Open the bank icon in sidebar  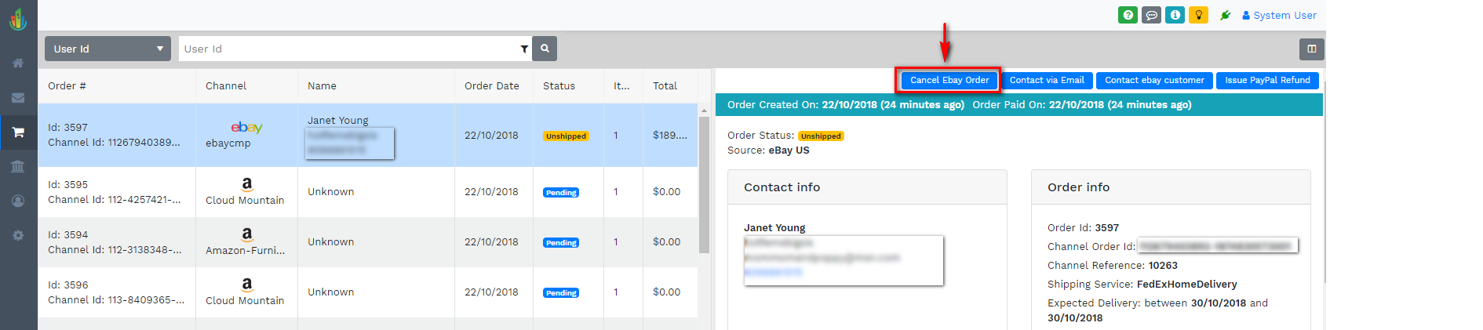(18, 166)
